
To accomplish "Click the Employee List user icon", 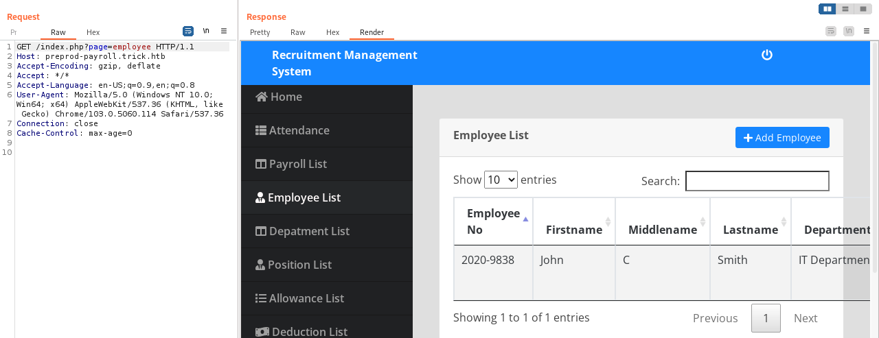I will [260, 197].
